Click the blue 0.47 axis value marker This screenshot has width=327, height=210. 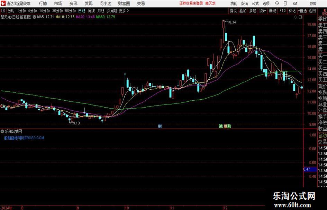pyautogui.click(x=310, y=169)
